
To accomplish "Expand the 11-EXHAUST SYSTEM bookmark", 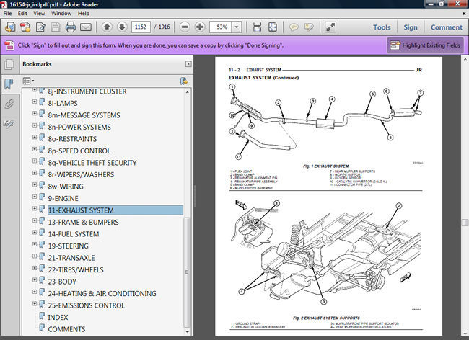I will click(35, 209).
